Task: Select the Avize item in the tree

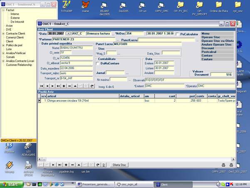Action: [10, 25]
